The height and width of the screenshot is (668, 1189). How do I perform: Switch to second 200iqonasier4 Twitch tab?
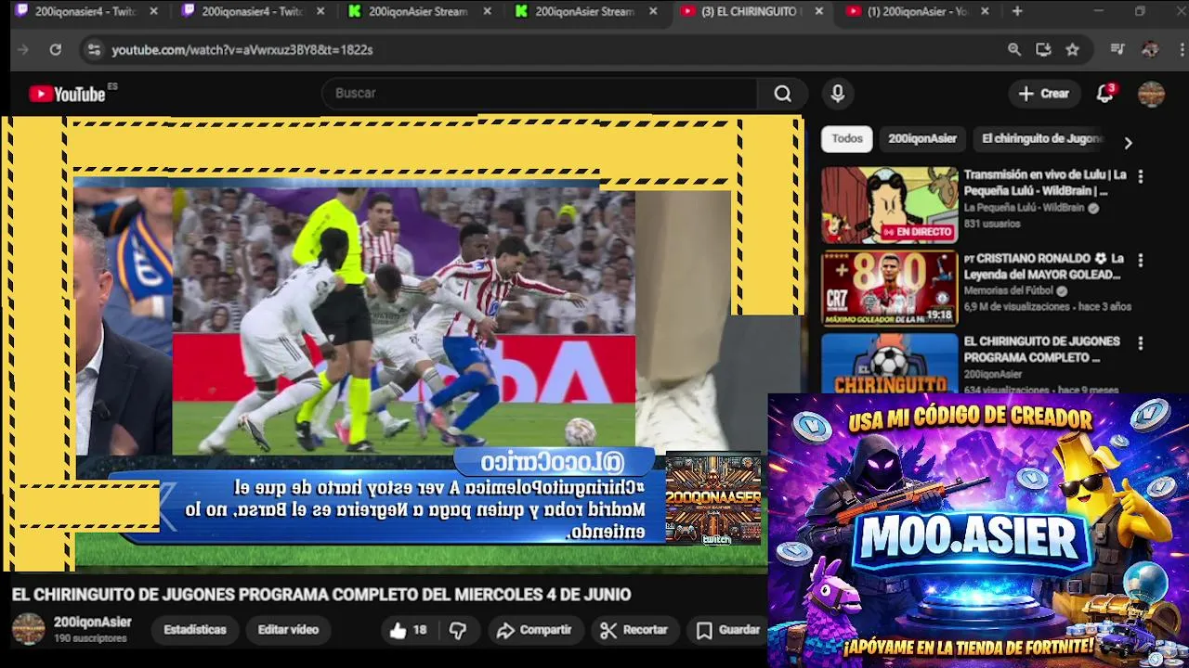(x=253, y=11)
